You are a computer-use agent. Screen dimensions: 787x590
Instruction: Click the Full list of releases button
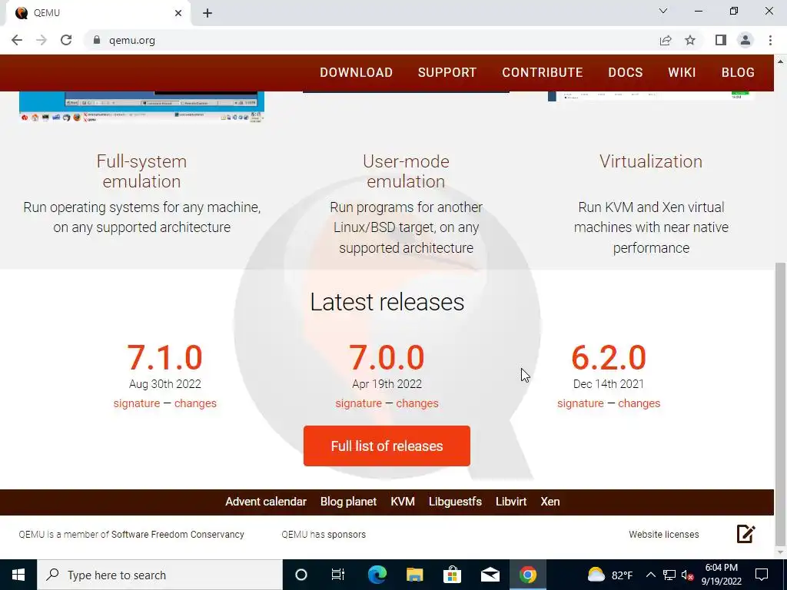pyautogui.click(x=387, y=446)
